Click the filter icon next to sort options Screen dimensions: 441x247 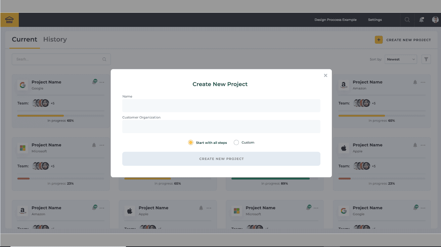point(426,59)
